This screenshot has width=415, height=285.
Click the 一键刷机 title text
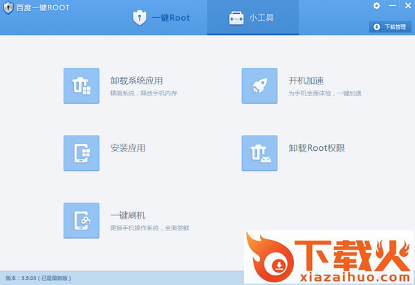click(127, 215)
